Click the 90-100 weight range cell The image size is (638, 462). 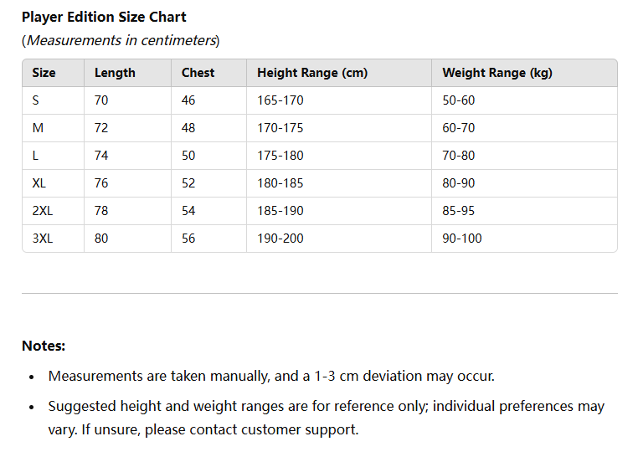(x=524, y=239)
